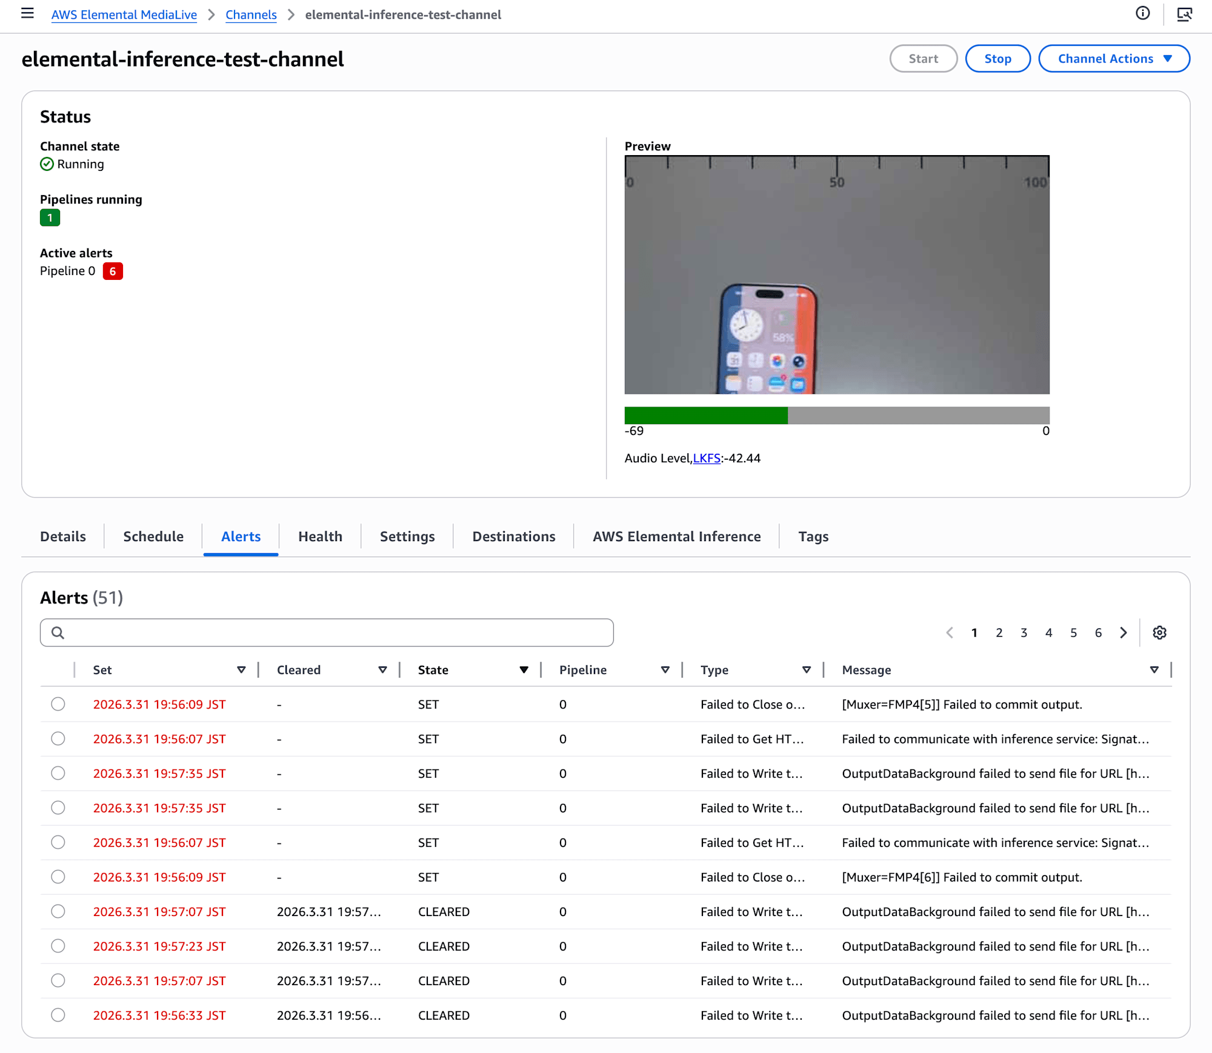The width and height of the screenshot is (1212, 1053).
Task: Open the AWS Elemental Inference tab
Action: tap(676, 536)
